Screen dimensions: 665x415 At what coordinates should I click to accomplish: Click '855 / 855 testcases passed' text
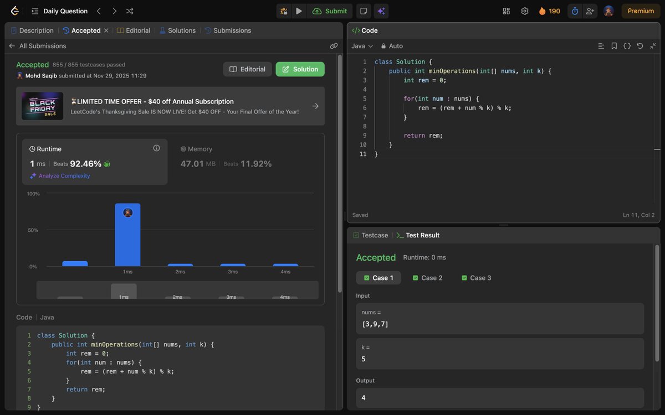(89, 65)
